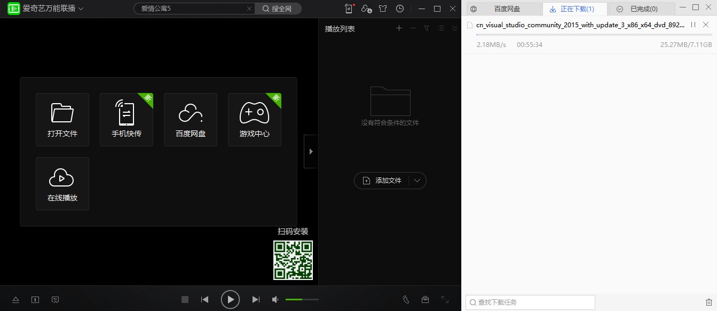The width and height of the screenshot is (717, 311).
Task: Minimize the iQiyi player window
Action: tap(422, 9)
